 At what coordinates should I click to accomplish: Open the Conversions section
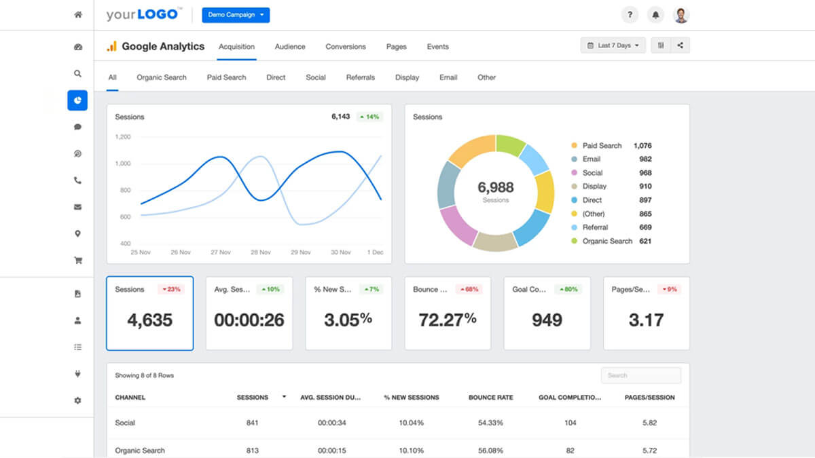[x=345, y=46]
